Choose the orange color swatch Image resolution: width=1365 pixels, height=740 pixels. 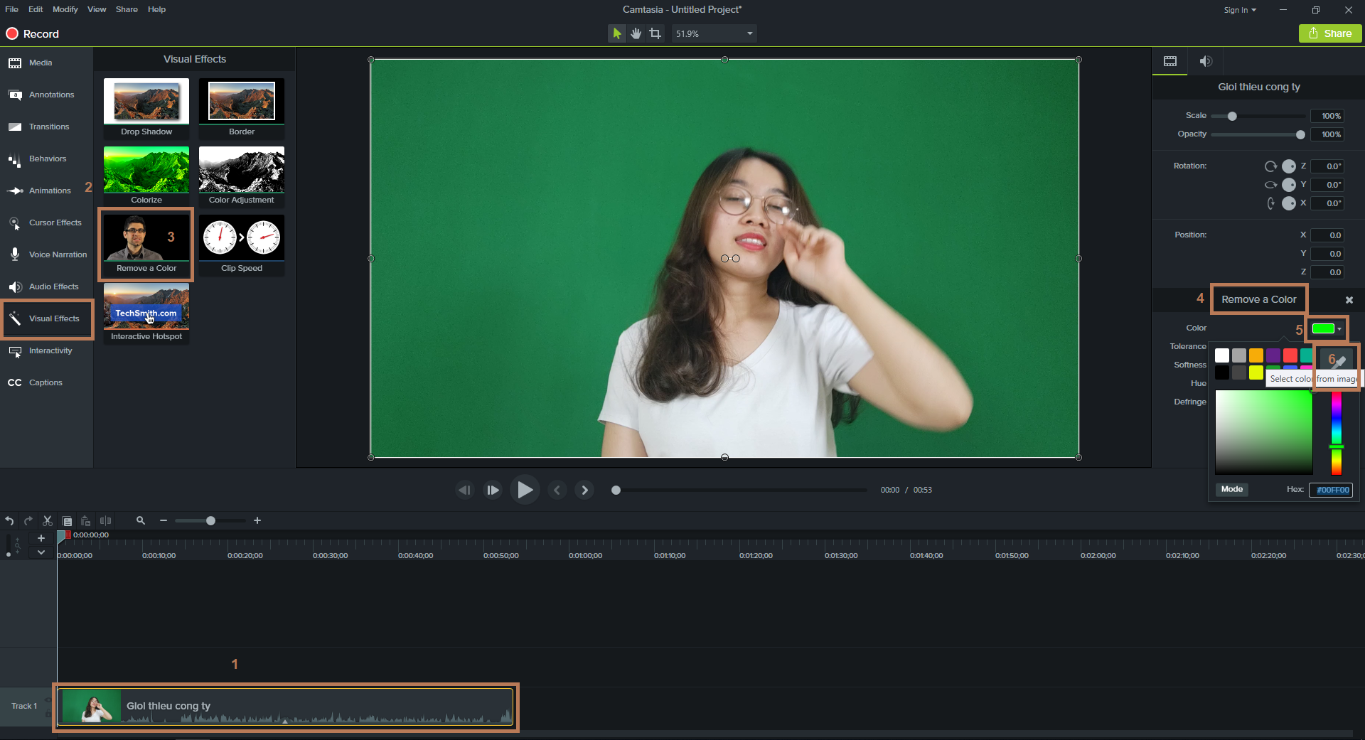pyautogui.click(x=1256, y=355)
